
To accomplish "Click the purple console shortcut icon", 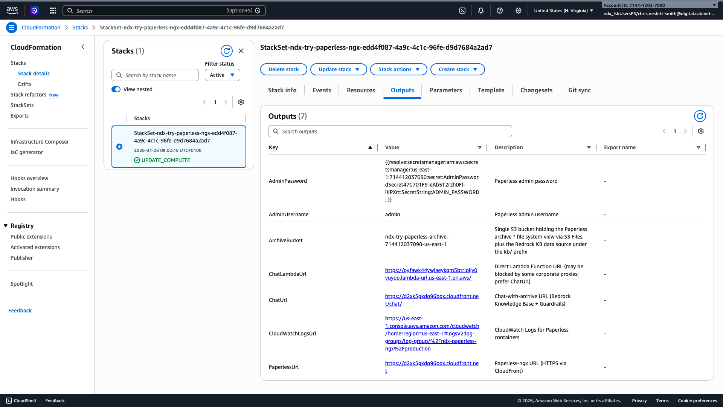I will click(34, 11).
